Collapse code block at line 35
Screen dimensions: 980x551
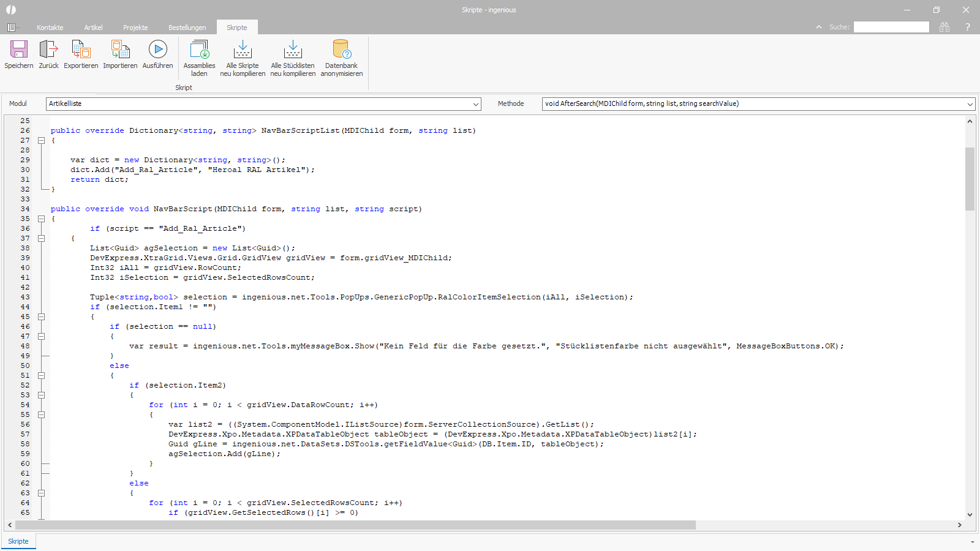point(42,219)
